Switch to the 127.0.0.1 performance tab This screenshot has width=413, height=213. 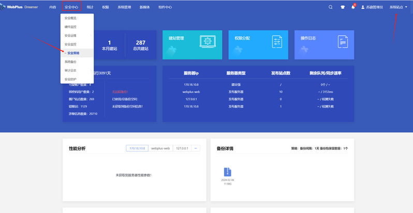[x=182, y=148]
